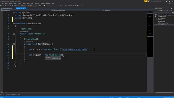Open the Project menu
Screen dimensions: 174x98
(x=11, y=4)
